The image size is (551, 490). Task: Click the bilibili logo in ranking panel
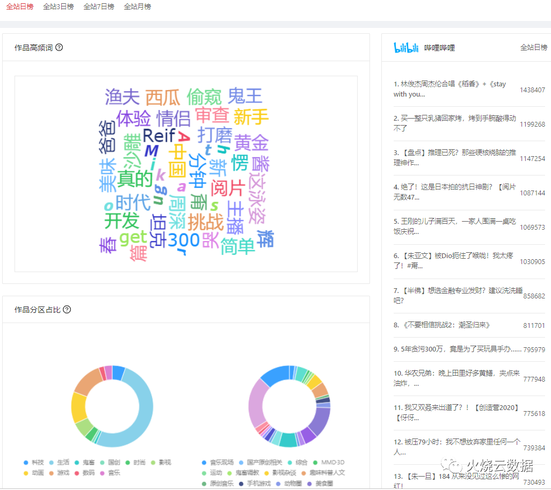(x=406, y=47)
